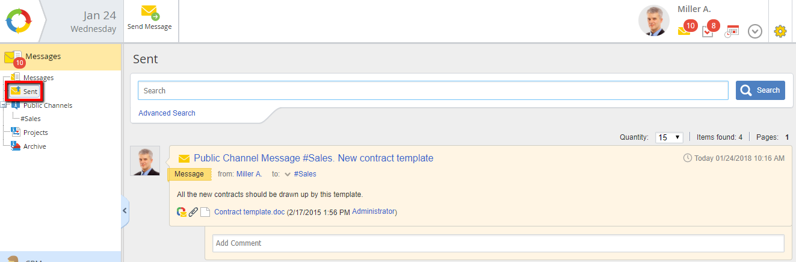The width and height of the screenshot is (796, 262).
Task: Collapse the left sidebar panel handle
Action: [125, 211]
